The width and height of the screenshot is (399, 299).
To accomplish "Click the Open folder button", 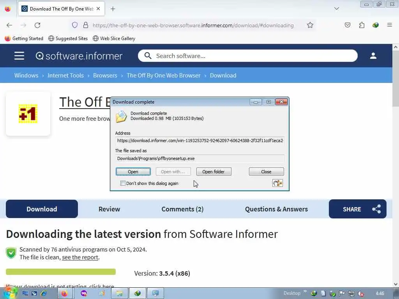I will click(214, 172).
